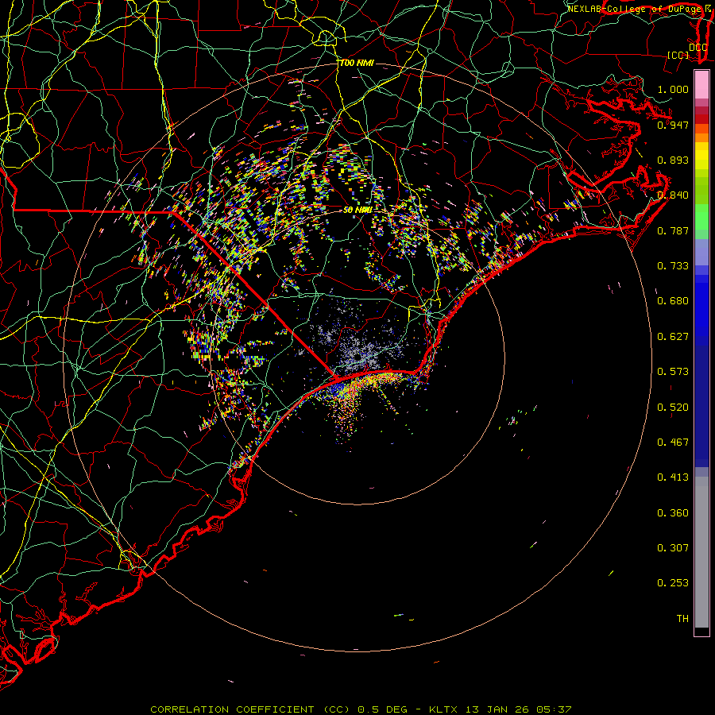Click the 13 JAN 26 date in caption
Screen dimensions: 715x715
pos(497,709)
